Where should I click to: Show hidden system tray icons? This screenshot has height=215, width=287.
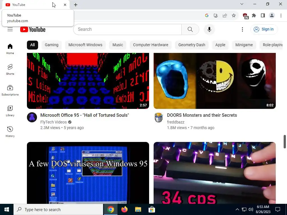pos(237,209)
